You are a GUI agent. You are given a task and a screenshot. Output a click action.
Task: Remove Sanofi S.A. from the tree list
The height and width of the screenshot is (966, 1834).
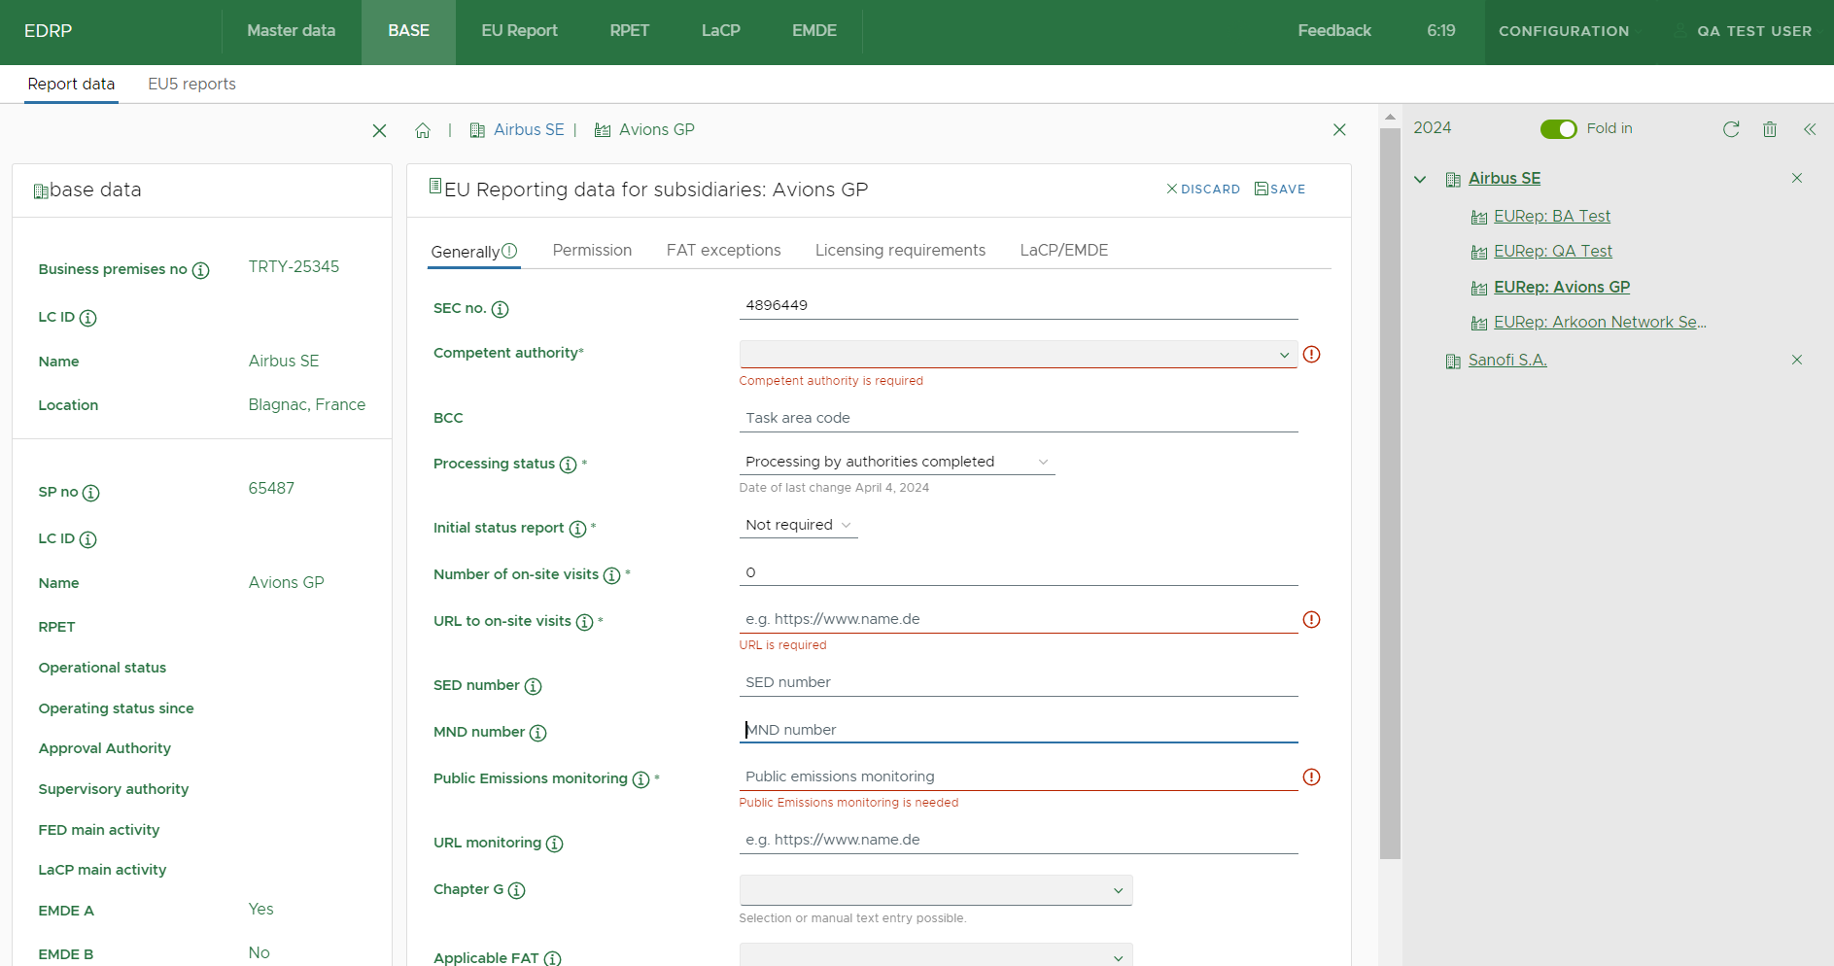1797,360
